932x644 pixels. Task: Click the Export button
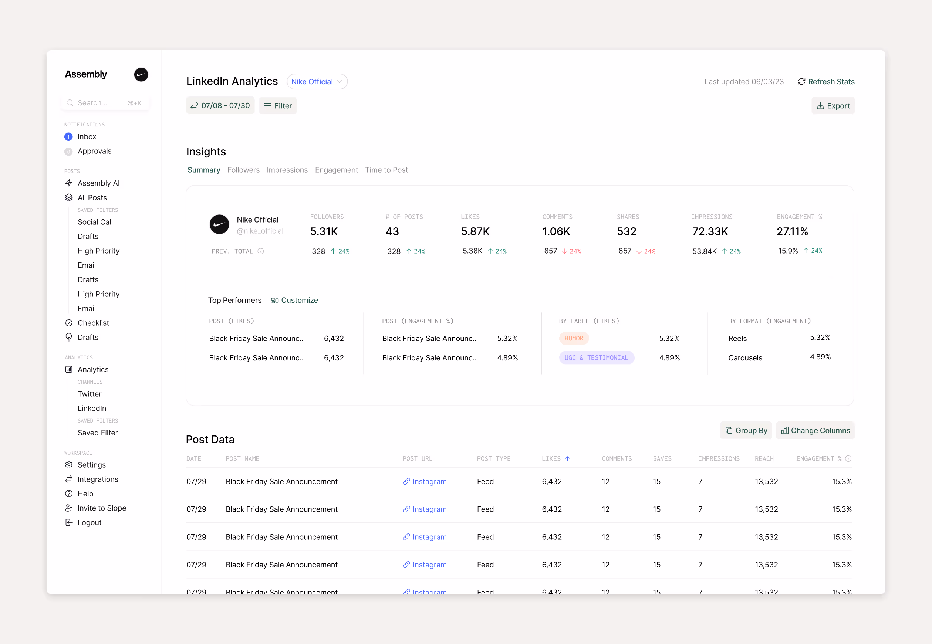(x=833, y=106)
